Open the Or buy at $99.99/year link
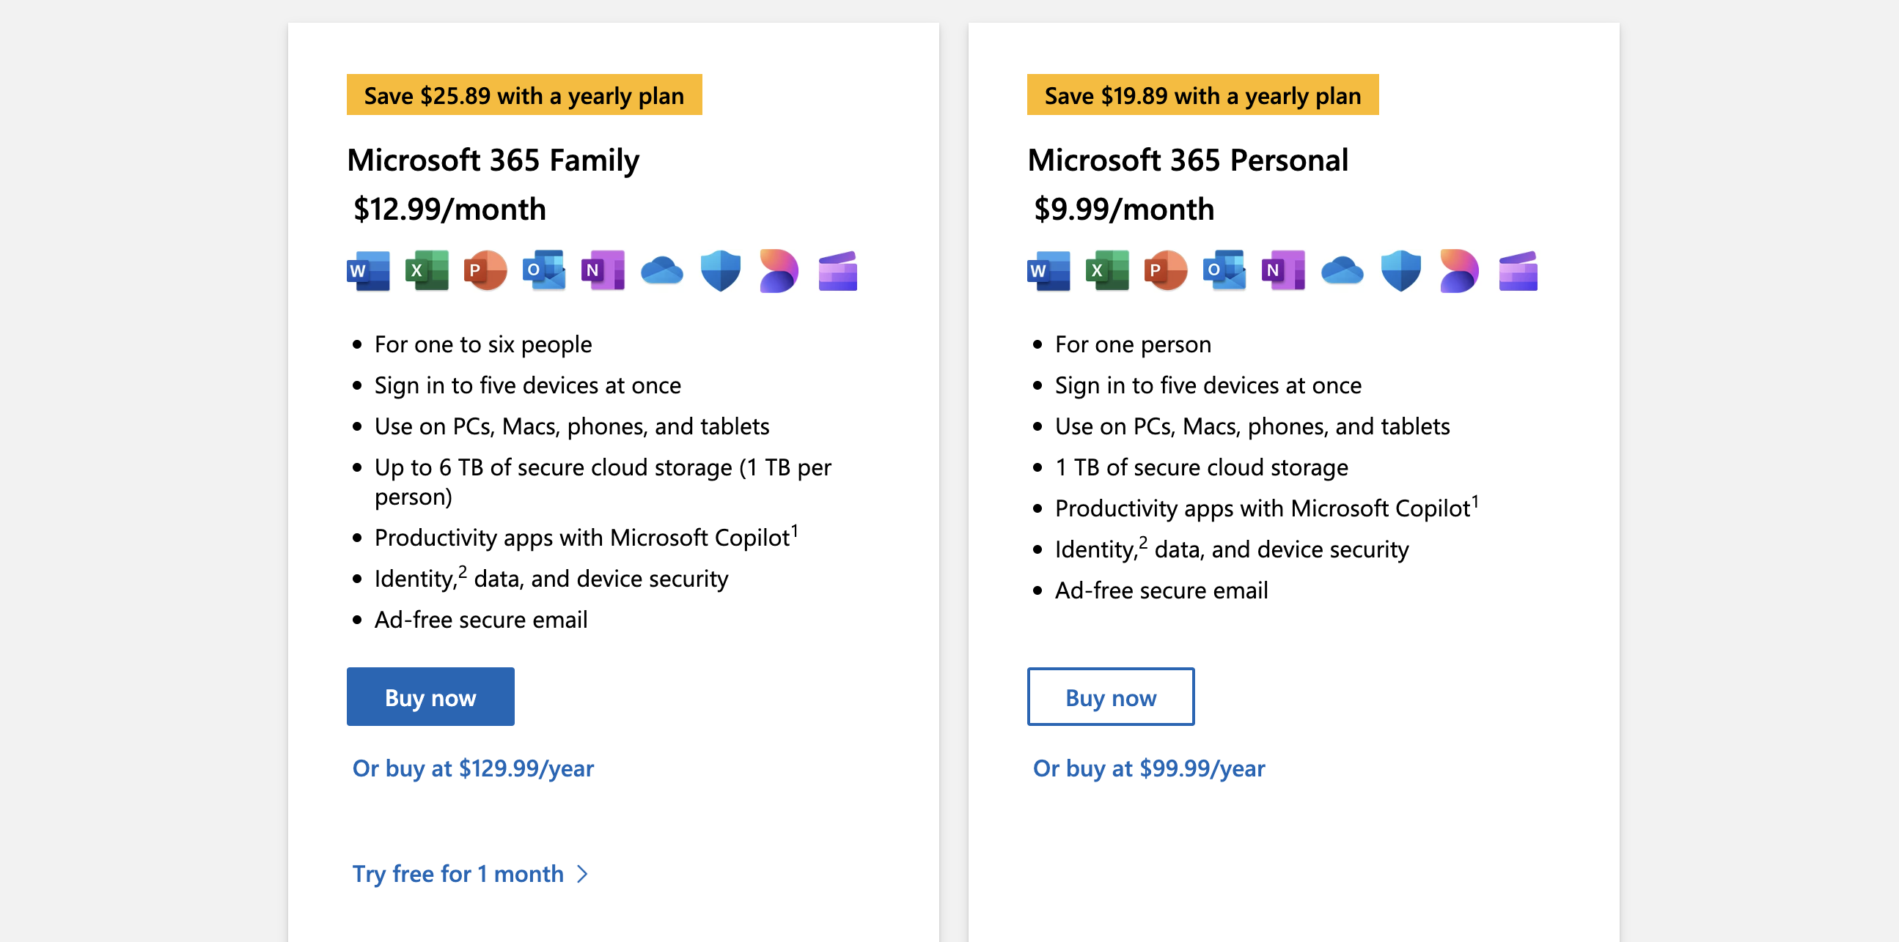 click(1149, 768)
